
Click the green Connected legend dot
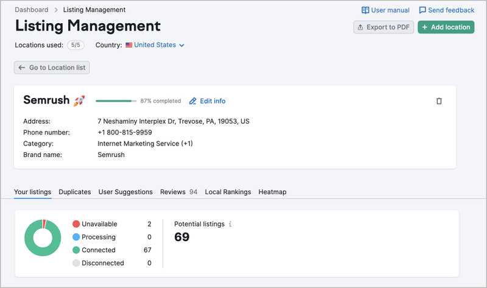point(76,250)
